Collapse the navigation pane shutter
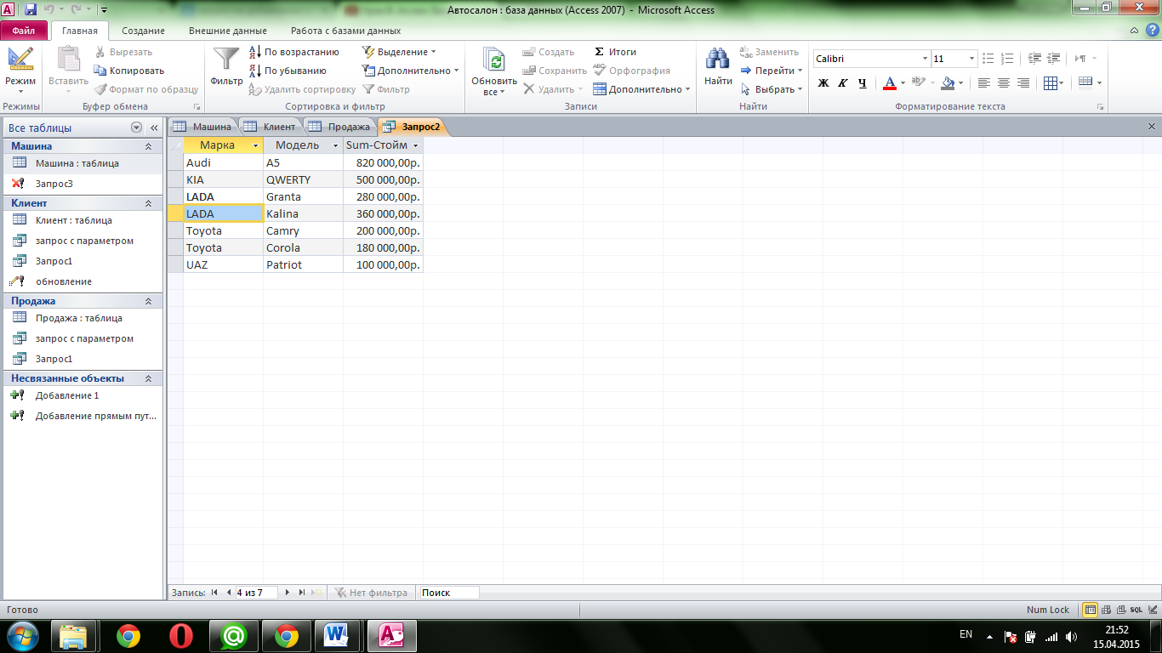The height and width of the screenshot is (653, 1162). point(154,128)
